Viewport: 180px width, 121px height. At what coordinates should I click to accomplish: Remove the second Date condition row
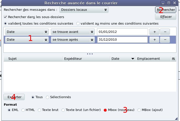click(165, 40)
